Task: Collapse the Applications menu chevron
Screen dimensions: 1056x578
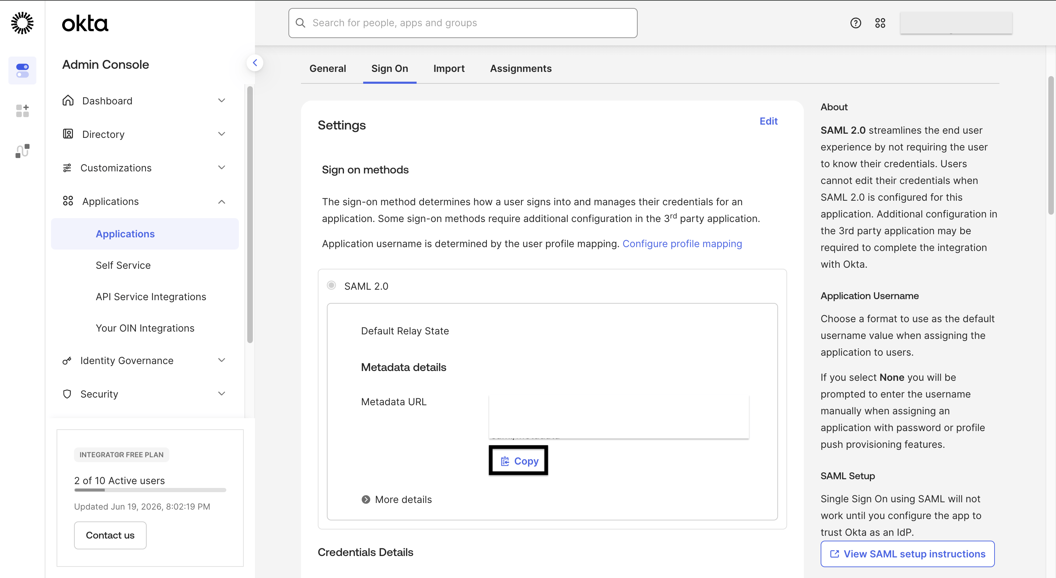Action: [222, 201]
